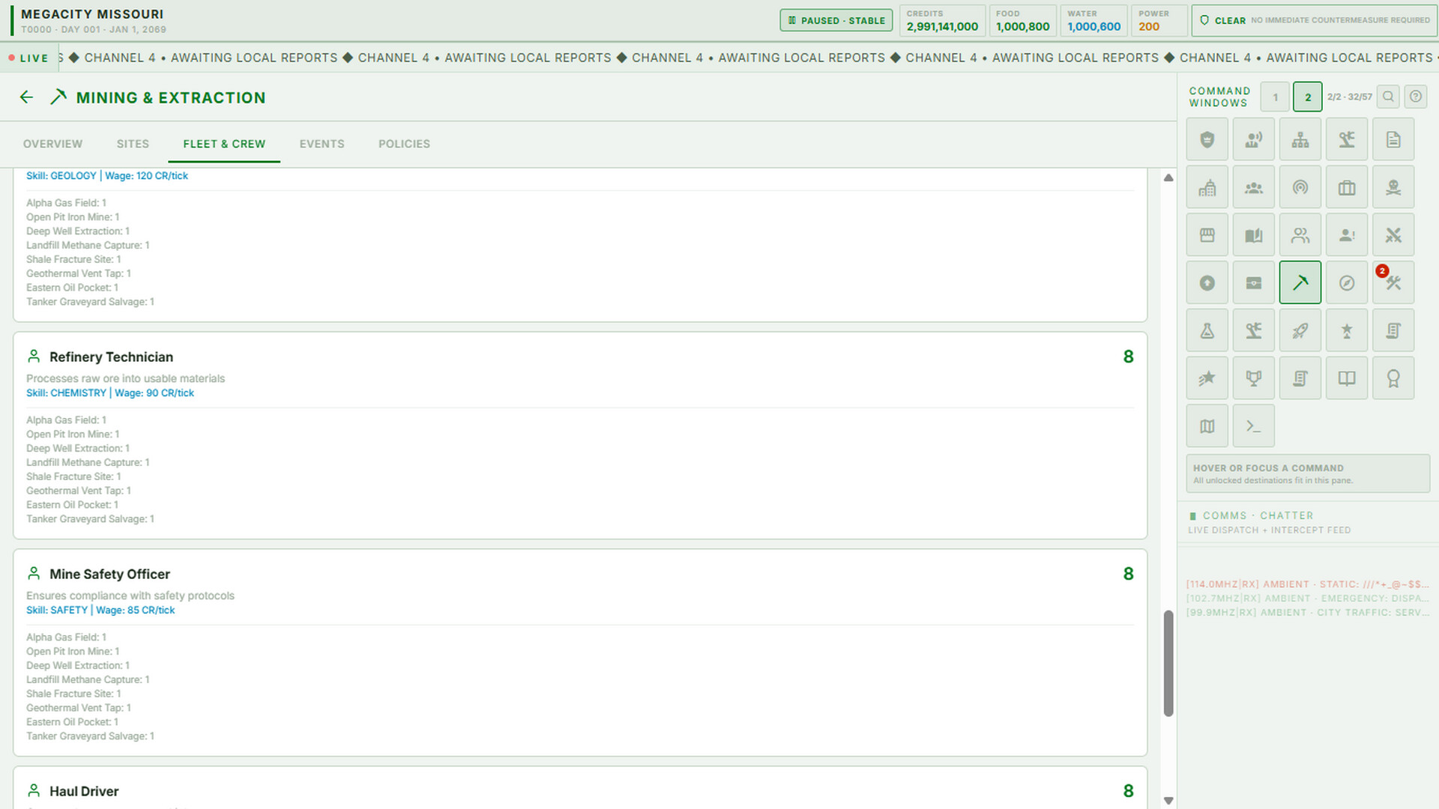The image size is (1439, 809).
Task: Click the scrollbar down arrow
Action: 1168,801
